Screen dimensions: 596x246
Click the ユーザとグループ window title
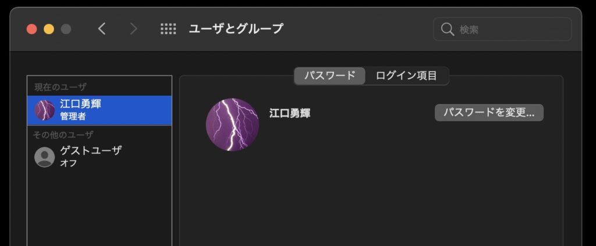[x=236, y=29]
